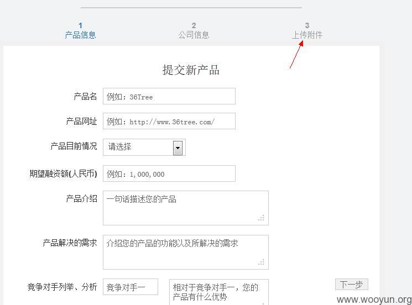Click the 产品名 input field
Image resolution: width=412 pixels, height=305 pixels.
point(169,96)
